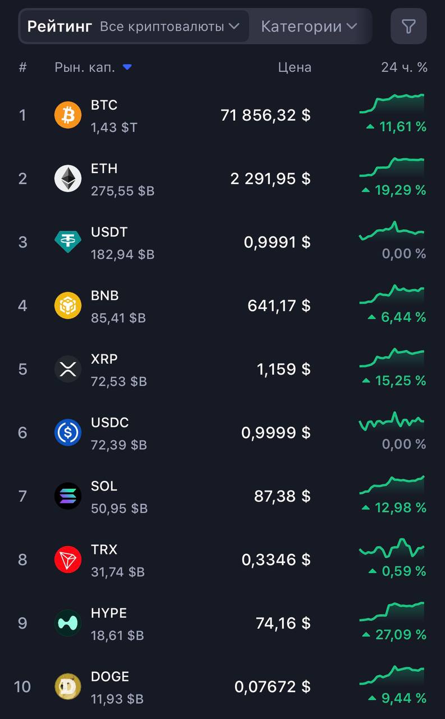Image resolution: width=445 pixels, height=719 pixels.
Task: Open the BTC sparkline chart
Action: coord(392,104)
